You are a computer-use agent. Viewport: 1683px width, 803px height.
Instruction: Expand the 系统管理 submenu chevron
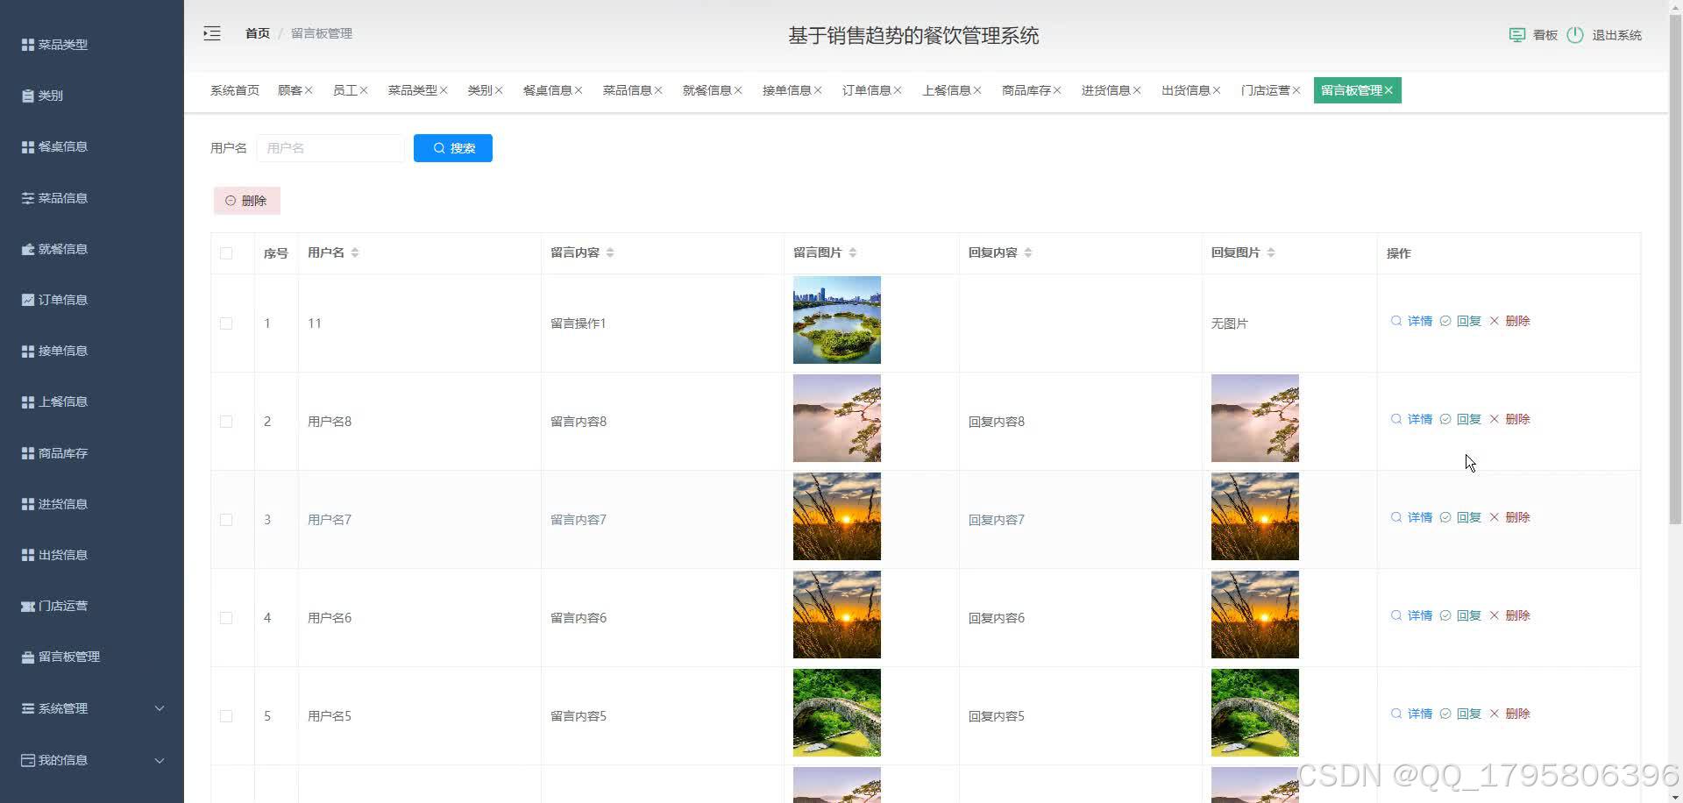click(160, 708)
